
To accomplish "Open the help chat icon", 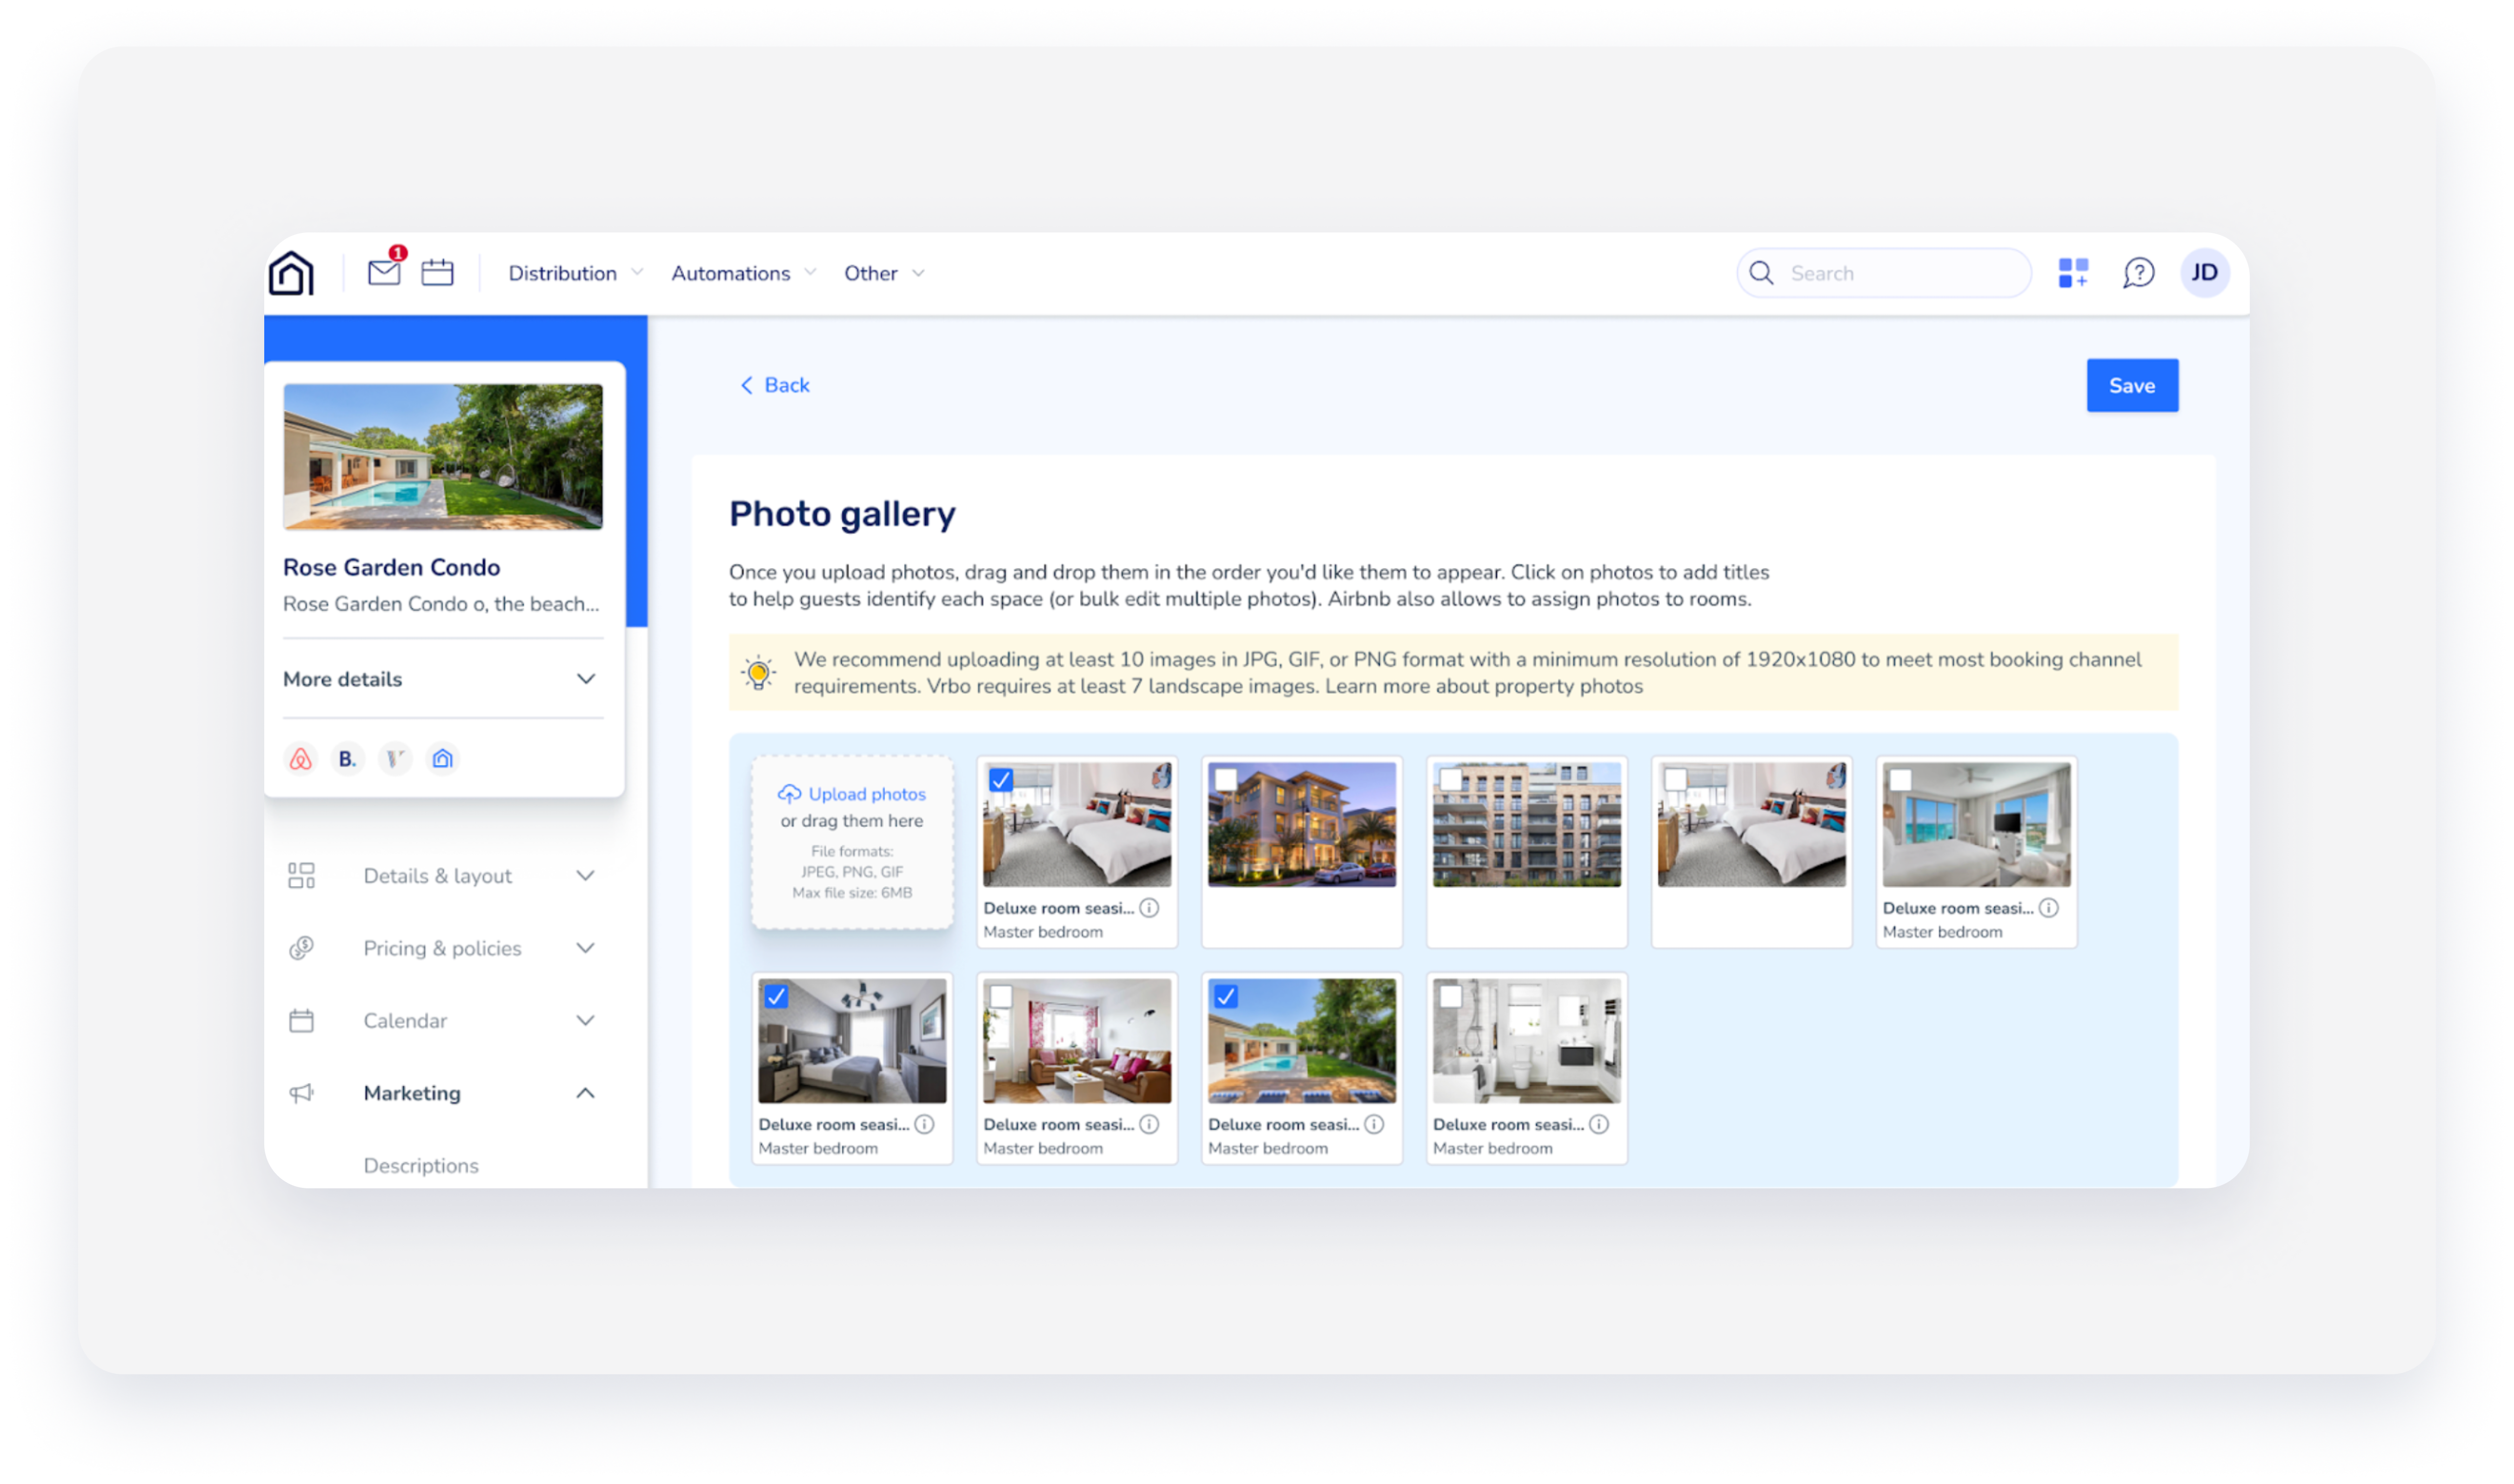I will (x=2138, y=272).
